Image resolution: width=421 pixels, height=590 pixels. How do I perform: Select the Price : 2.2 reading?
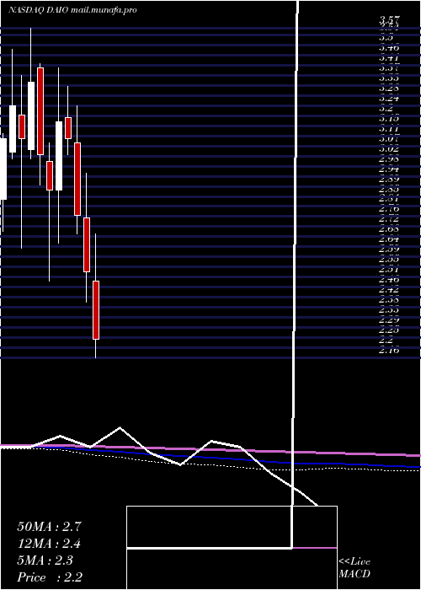click(x=50, y=577)
